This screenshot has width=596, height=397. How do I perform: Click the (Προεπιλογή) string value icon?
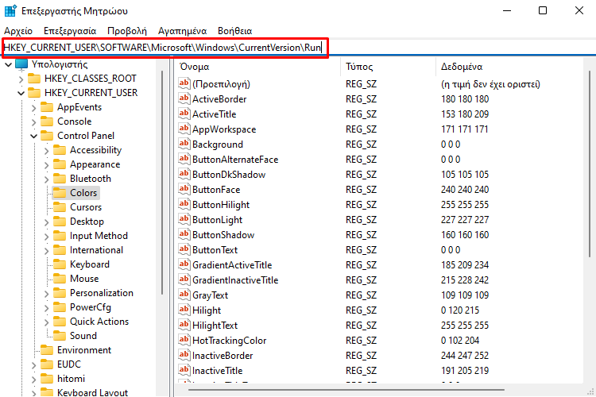tap(184, 83)
